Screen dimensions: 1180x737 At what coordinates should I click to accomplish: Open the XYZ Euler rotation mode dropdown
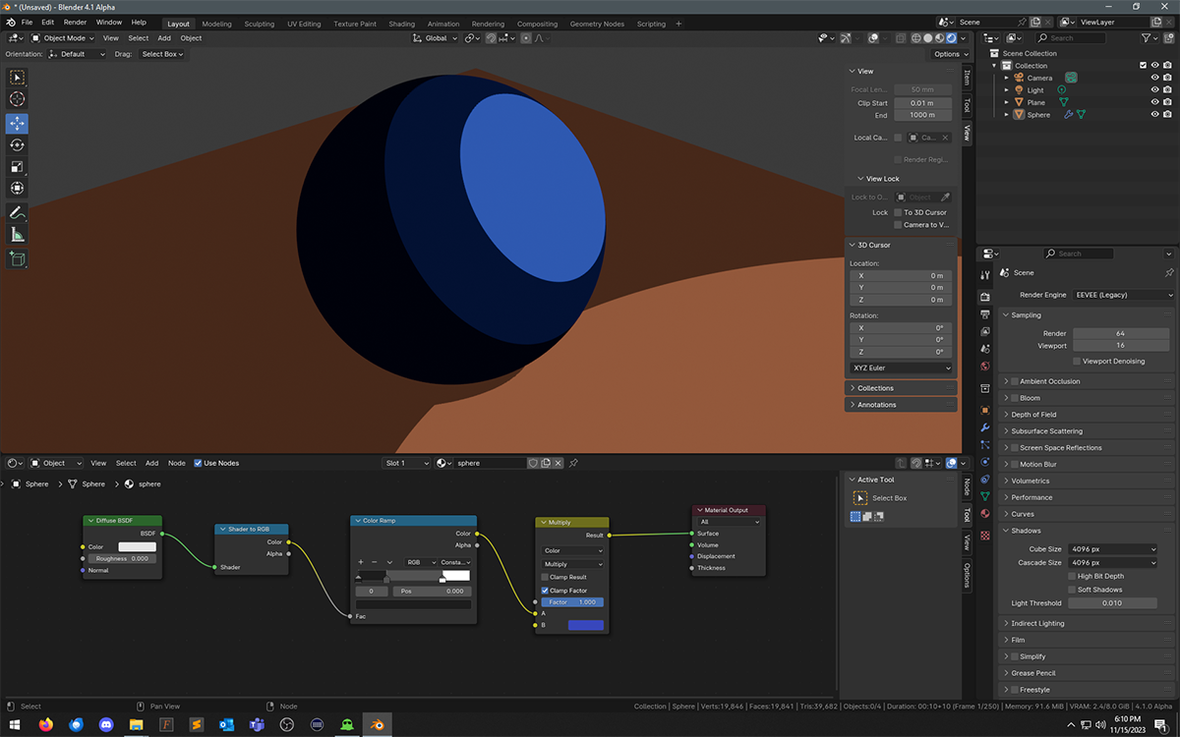tap(901, 368)
